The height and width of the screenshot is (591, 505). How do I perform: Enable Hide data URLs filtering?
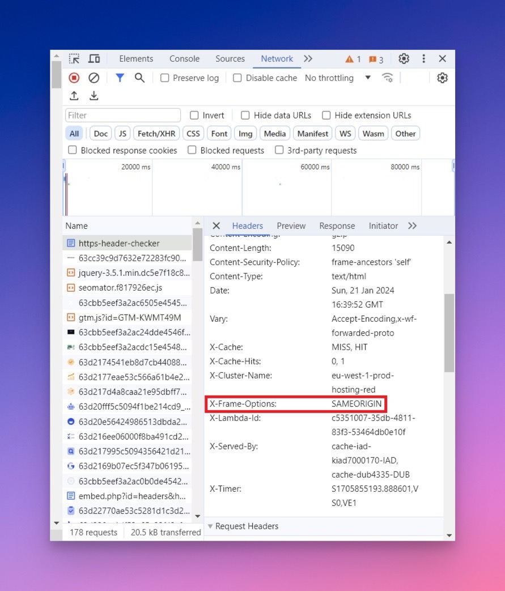click(245, 115)
